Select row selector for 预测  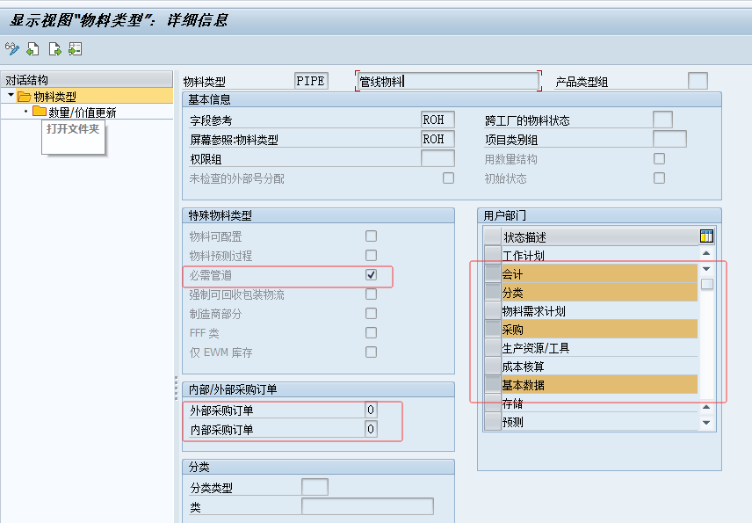pos(493,421)
